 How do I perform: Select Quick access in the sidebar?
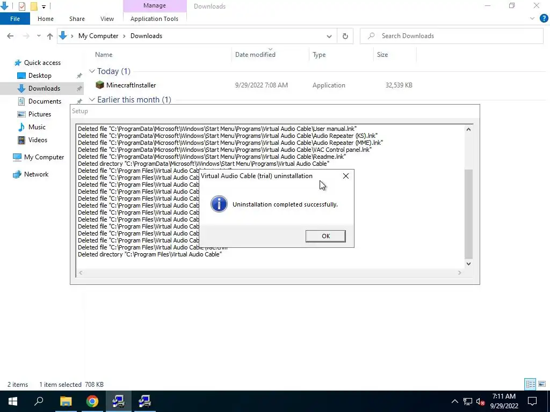(x=42, y=63)
